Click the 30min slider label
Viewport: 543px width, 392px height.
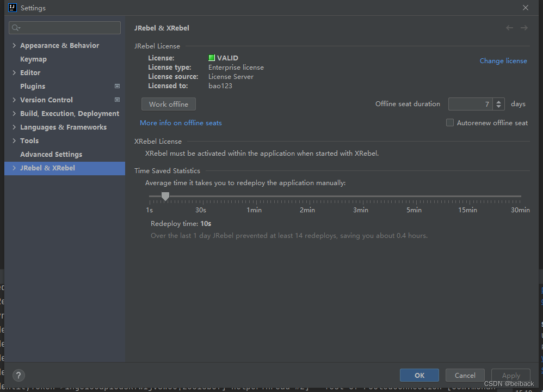520,210
